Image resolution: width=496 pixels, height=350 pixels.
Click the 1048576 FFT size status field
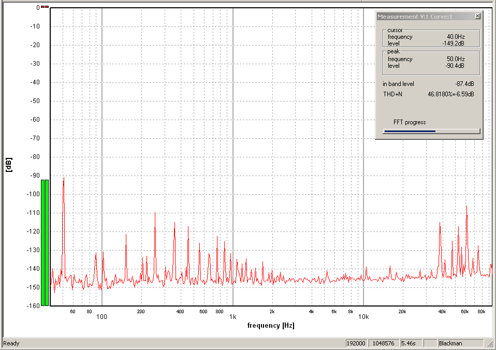coord(383,343)
